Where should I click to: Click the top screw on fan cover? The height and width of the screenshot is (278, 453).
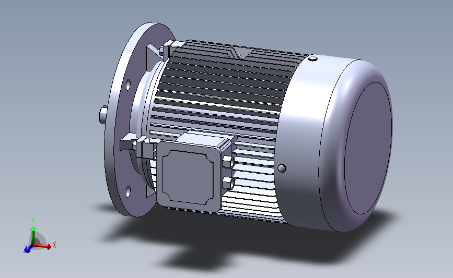pos(313,59)
